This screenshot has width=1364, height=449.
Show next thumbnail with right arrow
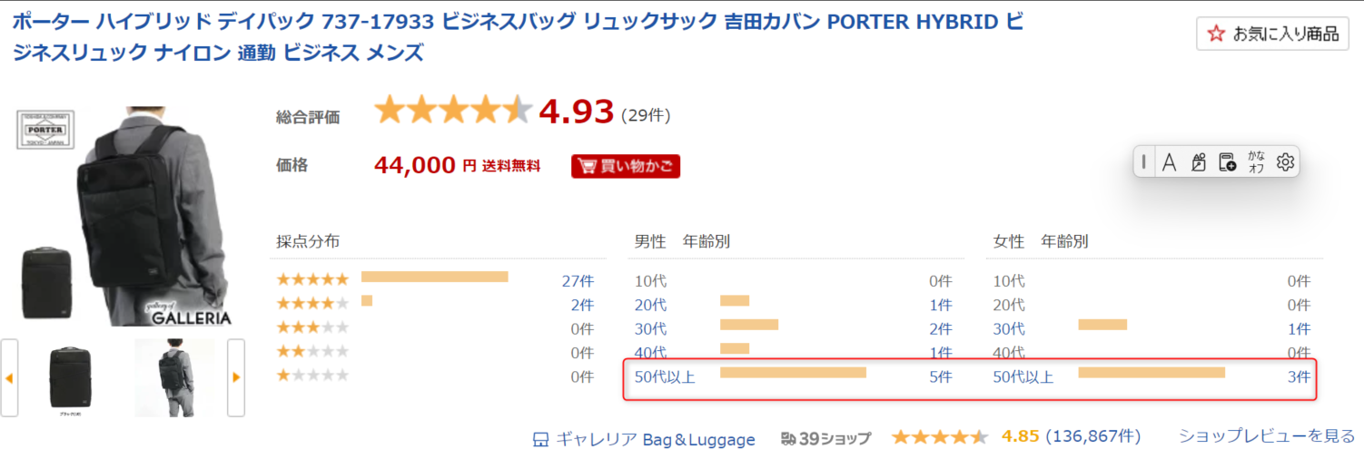[x=236, y=377]
